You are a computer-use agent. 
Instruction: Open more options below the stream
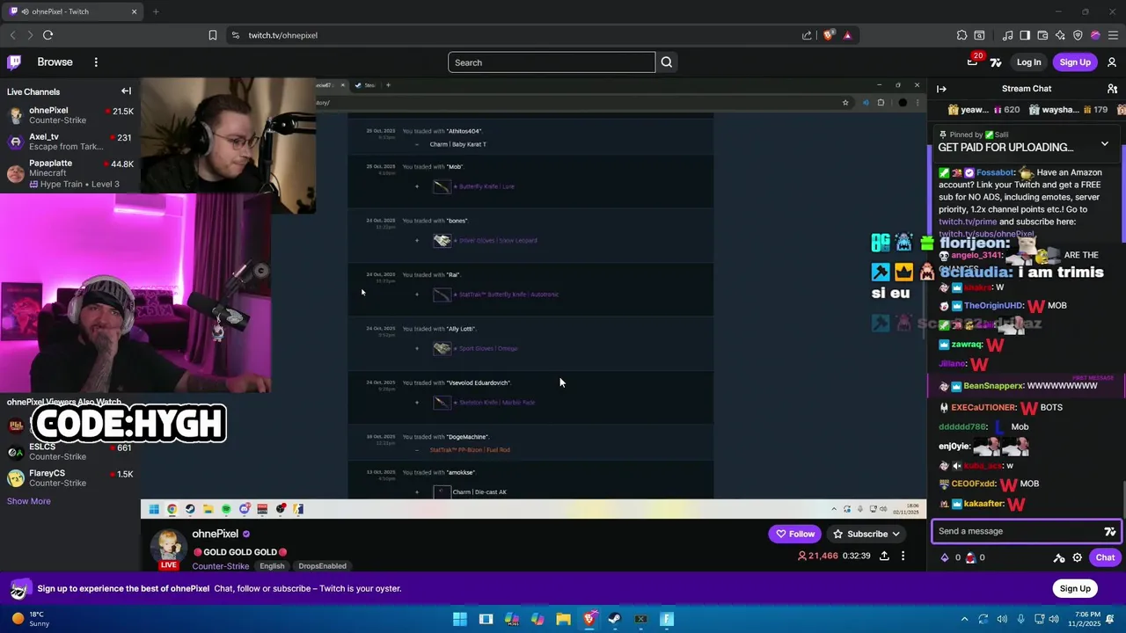(903, 556)
